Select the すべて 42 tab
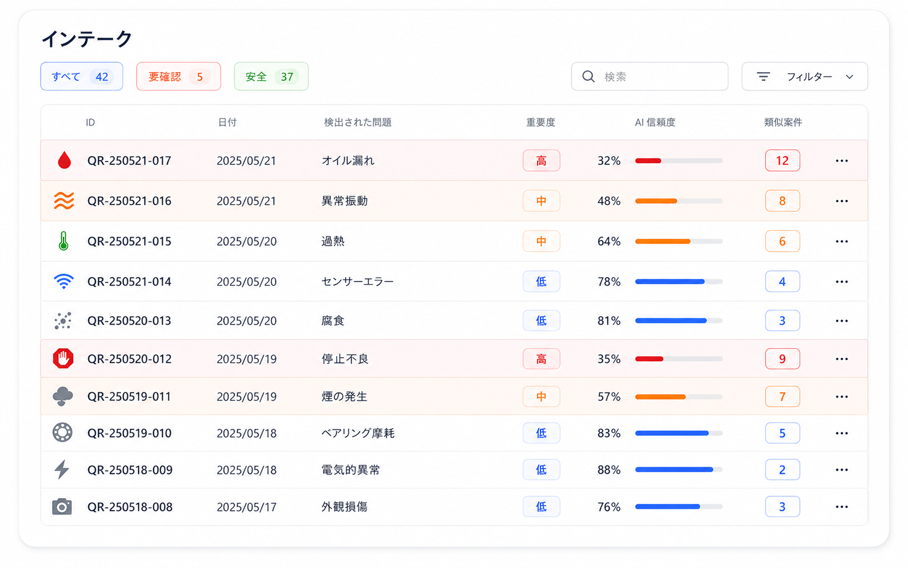This screenshot has width=908, height=568. coord(82,76)
